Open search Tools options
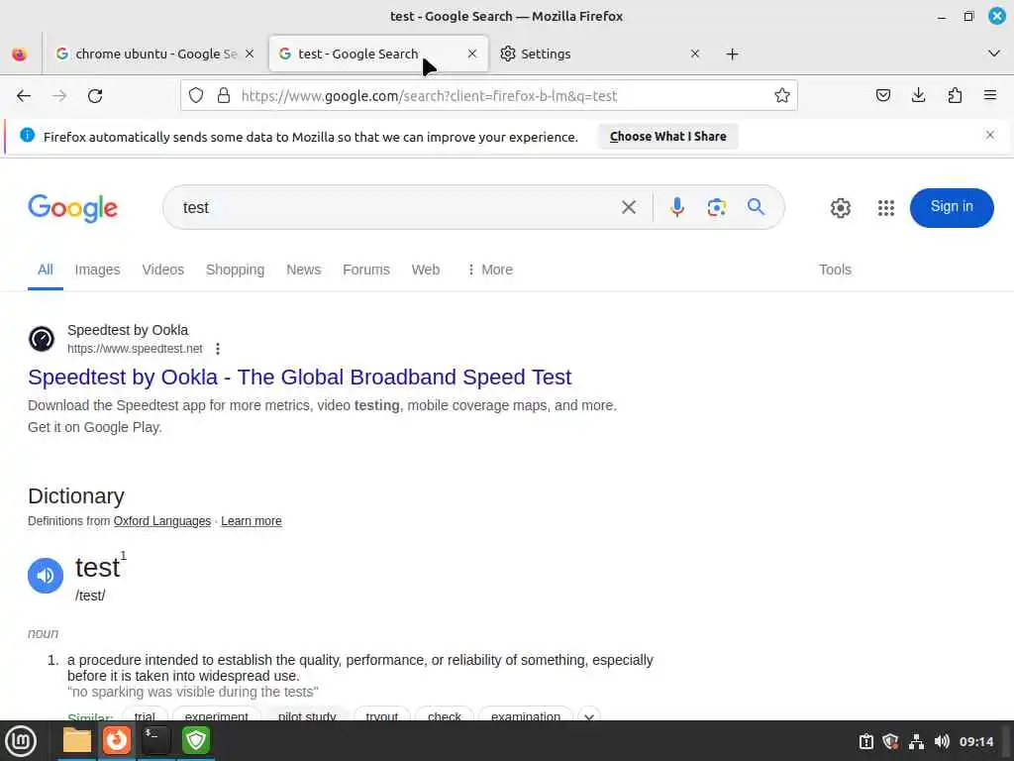The image size is (1014, 761). coord(835,270)
